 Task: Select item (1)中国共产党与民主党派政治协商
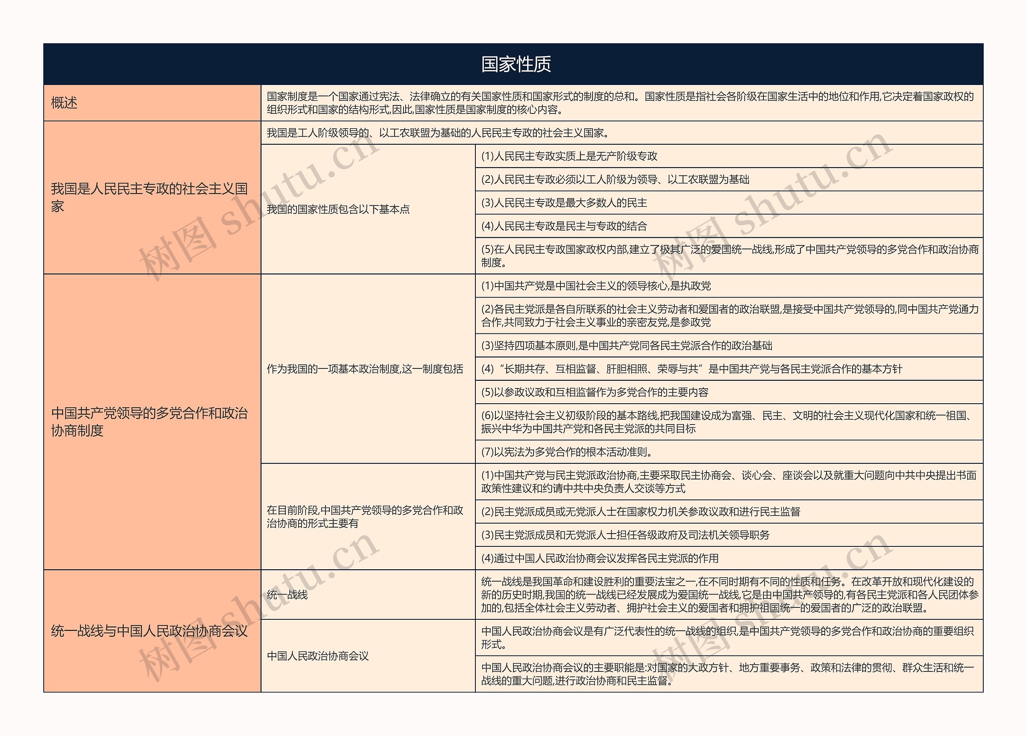(x=729, y=481)
